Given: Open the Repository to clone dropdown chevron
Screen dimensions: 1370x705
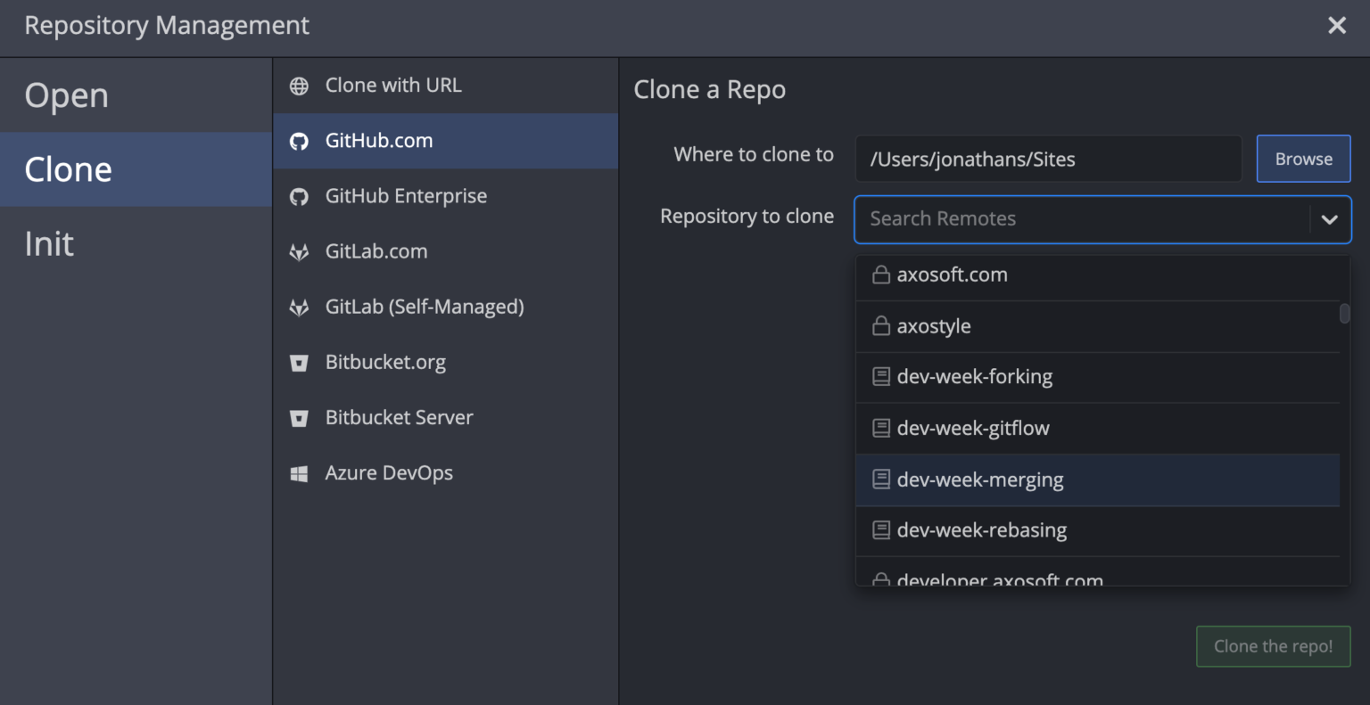Looking at the screenshot, I should (1330, 219).
